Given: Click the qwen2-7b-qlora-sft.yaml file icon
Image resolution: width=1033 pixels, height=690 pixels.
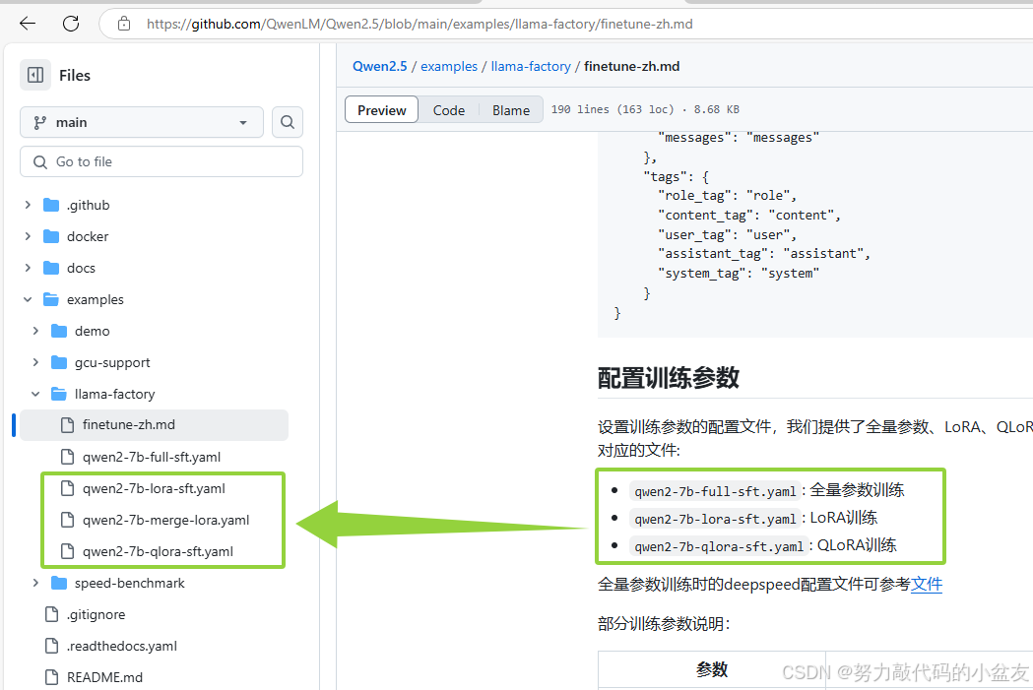Looking at the screenshot, I should pyautogui.click(x=67, y=551).
